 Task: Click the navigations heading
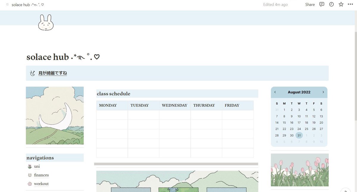(x=40, y=158)
